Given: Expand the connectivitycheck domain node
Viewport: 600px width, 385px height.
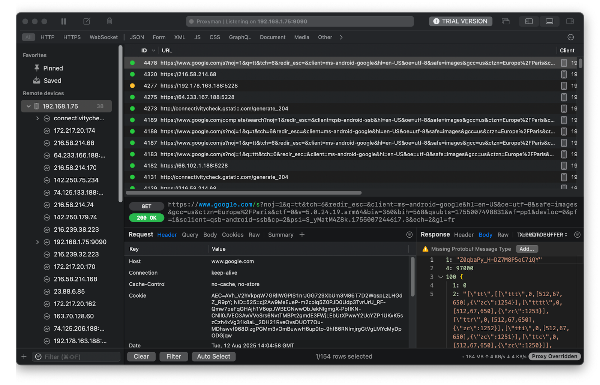Looking at the screenshot, I should tap(37, 118).
